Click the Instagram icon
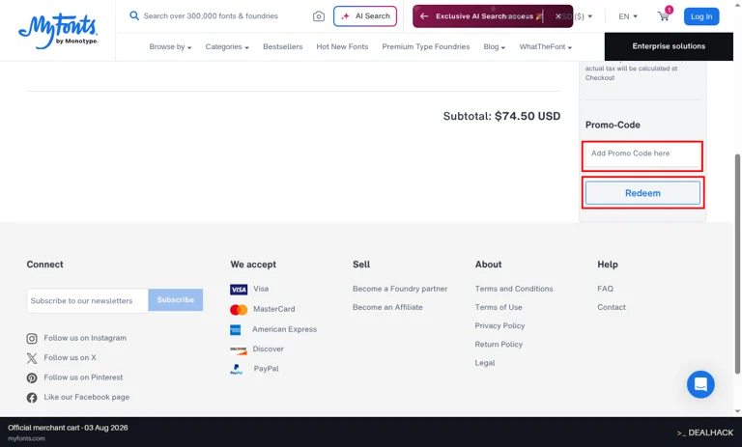The height and width of the screenshot is (447, 742). click(32, 339)
